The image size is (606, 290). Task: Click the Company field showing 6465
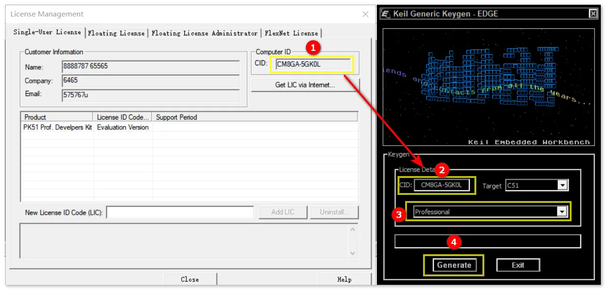point(151,81)
